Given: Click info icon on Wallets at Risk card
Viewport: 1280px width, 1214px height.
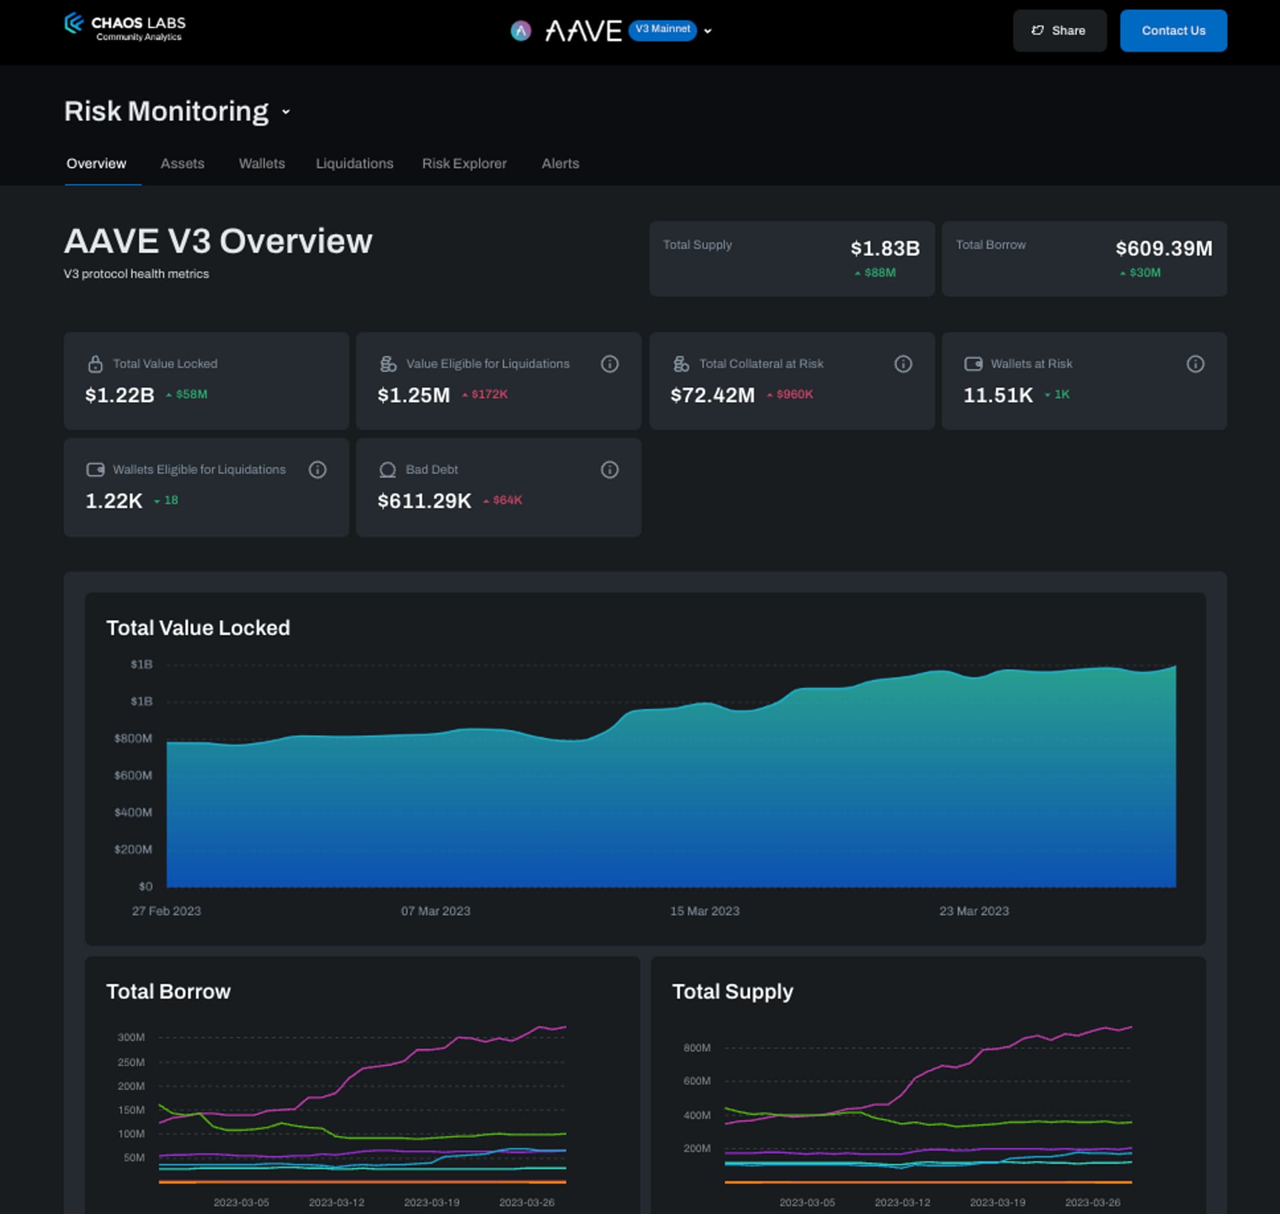Looking at the screenshot, I should (x=1195, y=364).
